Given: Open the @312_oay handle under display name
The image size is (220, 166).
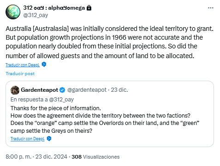Looking at the screenshot, I should 36,15.
